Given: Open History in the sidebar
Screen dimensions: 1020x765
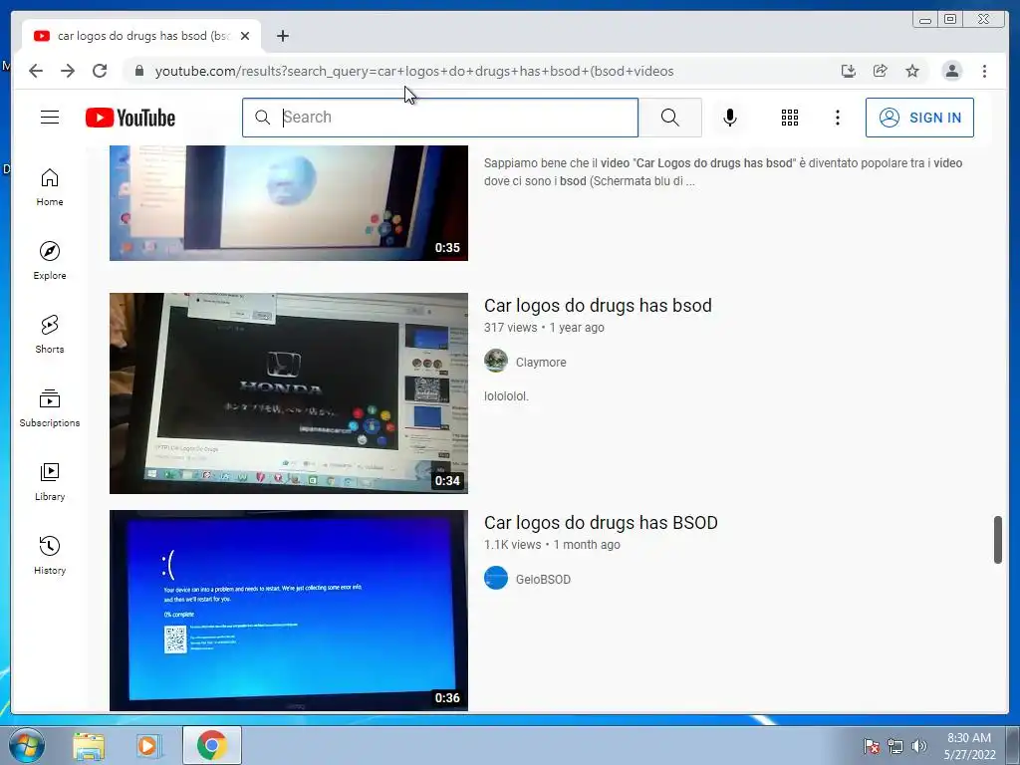Looking at the screenshot, I should coord(50,555).
